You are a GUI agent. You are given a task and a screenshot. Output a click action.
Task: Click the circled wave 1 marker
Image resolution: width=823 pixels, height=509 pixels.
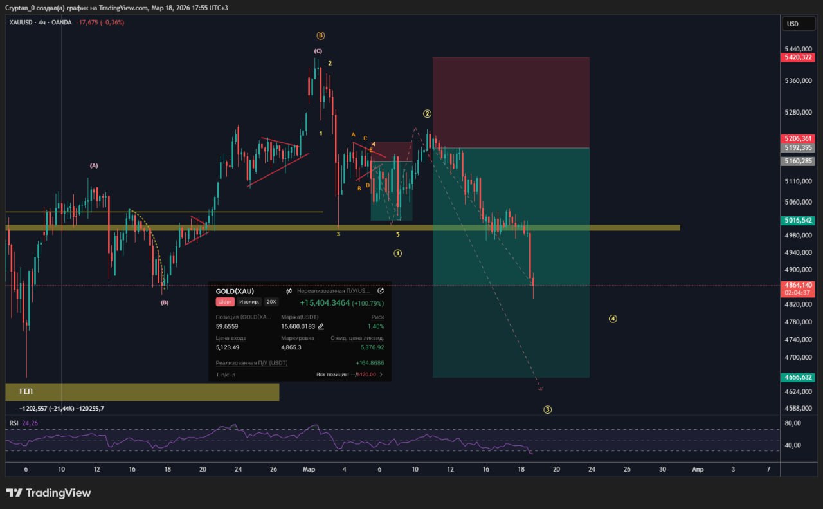tap(398, 254)
